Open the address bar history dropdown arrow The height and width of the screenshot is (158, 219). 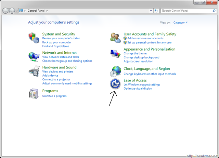[x=151, y=11]
